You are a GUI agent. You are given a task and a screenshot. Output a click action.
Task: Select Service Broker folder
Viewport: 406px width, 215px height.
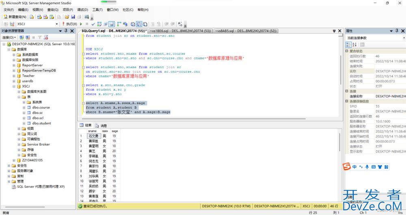(38, 144)
